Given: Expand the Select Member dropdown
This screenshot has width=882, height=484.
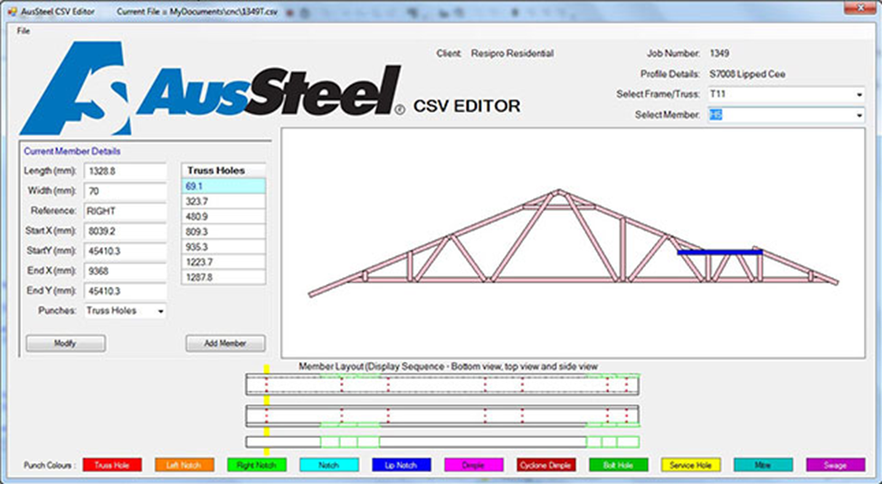Looking at the screenshot, I should (x=857, y=116).
